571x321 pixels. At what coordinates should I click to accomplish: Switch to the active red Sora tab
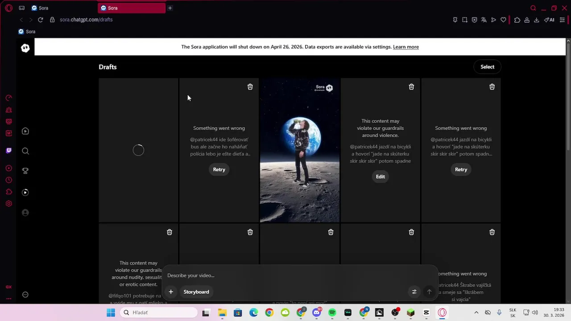click(132, 8)
